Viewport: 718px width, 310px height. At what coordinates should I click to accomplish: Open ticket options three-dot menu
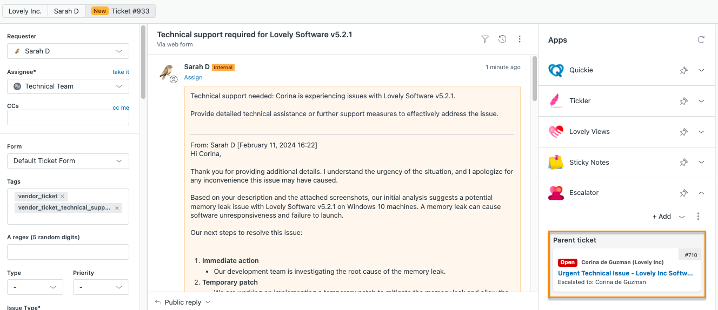pyautogui.click(x=520, y=39)
